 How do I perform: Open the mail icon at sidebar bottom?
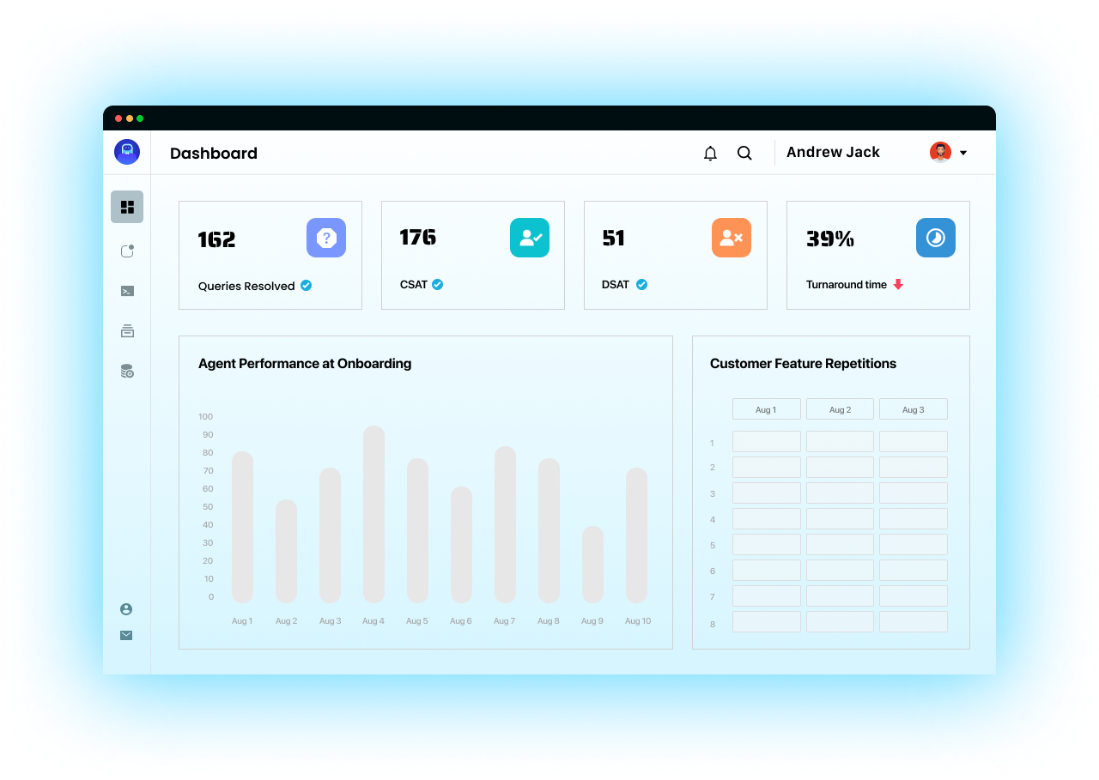coord(126,635)
